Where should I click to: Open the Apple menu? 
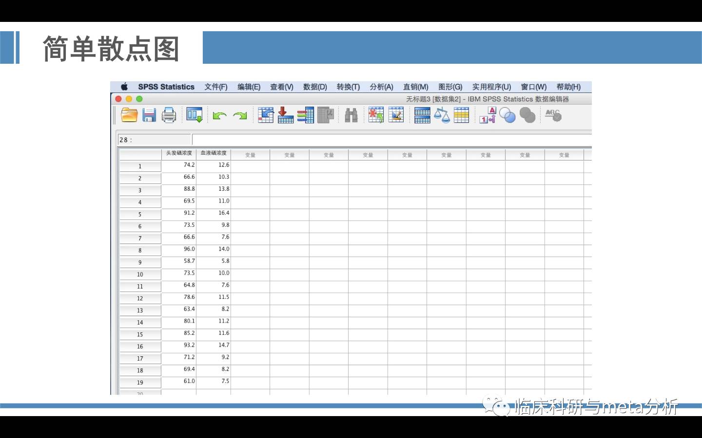tap(124, 87)
